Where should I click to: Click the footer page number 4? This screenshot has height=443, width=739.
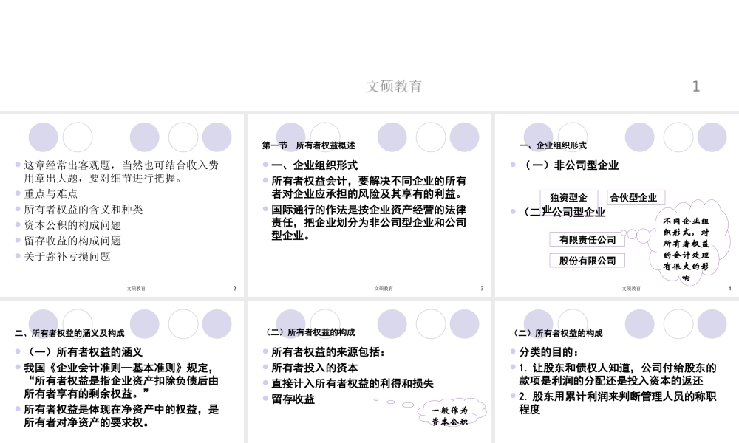pos(729,289)
